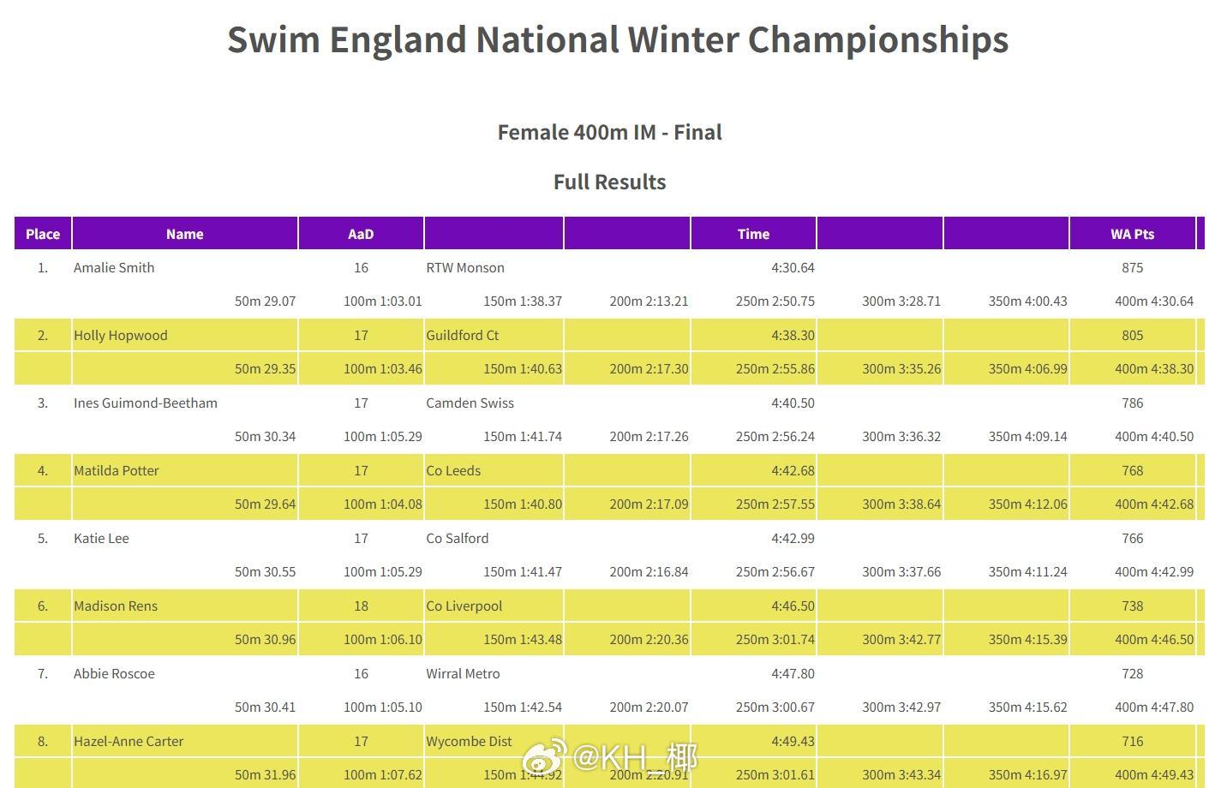The width and height of the screenshot is (1221, 788).
Task: Click the Weibo logo watermark icon
Action: pyautogui.click(x=545, y=756)
